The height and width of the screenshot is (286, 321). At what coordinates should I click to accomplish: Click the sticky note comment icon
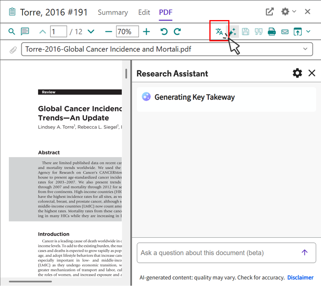tap(25, 32)
